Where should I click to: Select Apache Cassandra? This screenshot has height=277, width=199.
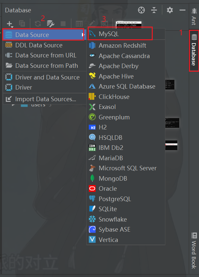coord(126,56)
